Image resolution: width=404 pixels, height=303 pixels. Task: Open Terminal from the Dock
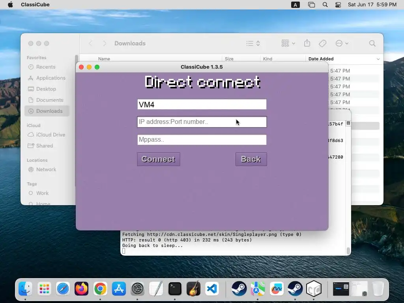tap(175, 288)
